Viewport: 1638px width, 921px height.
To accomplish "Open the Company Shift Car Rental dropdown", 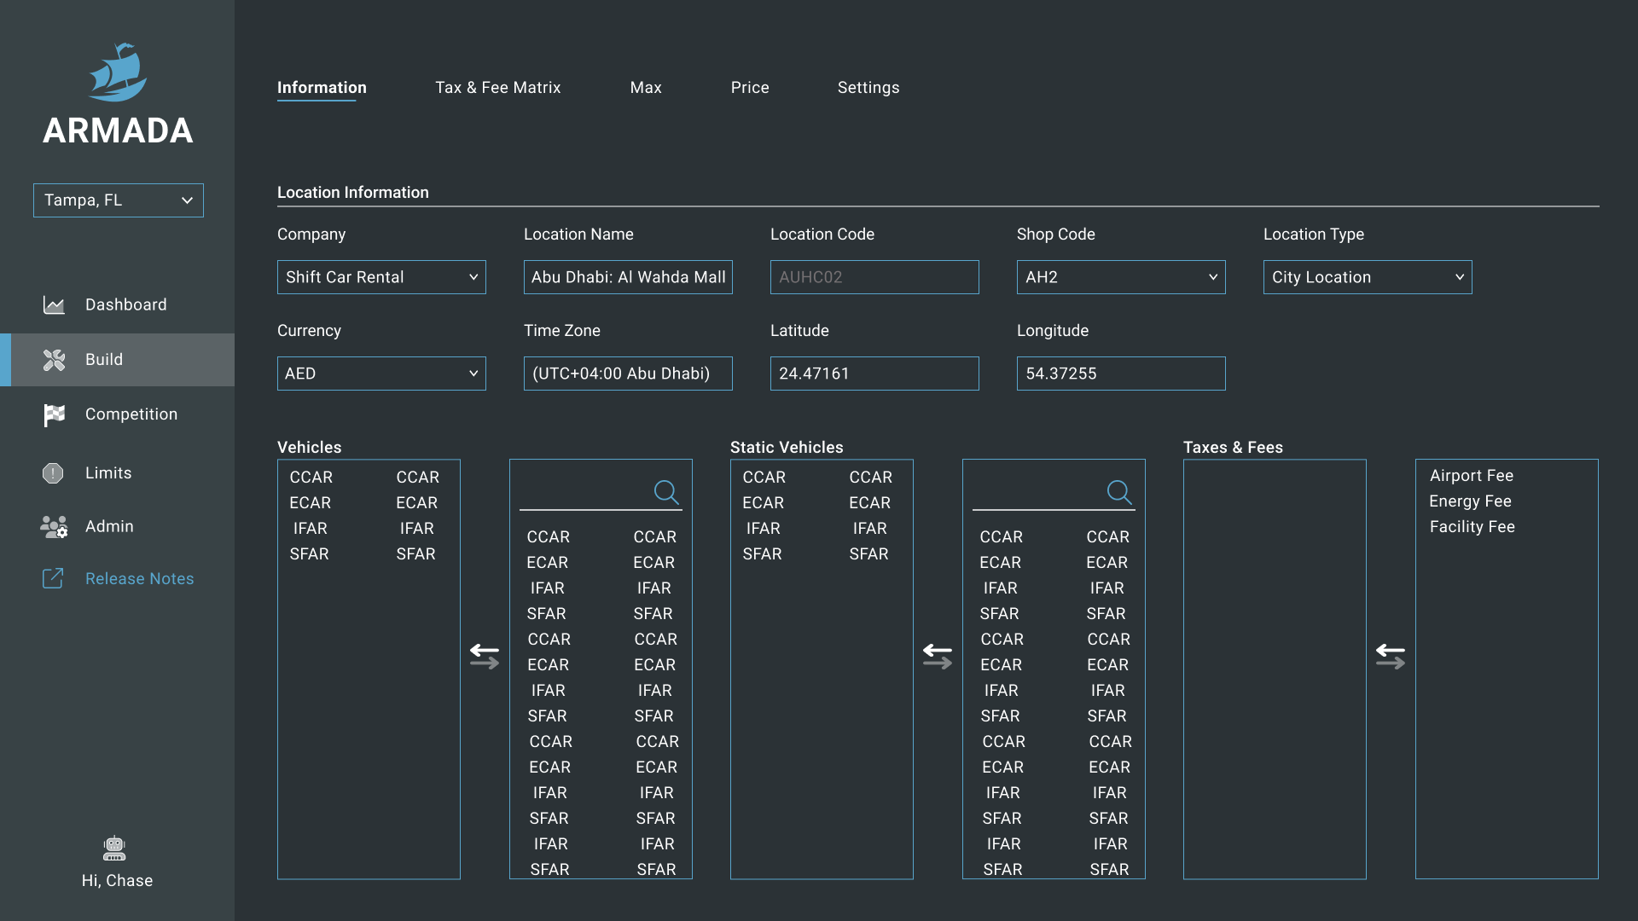I will 381,277.
